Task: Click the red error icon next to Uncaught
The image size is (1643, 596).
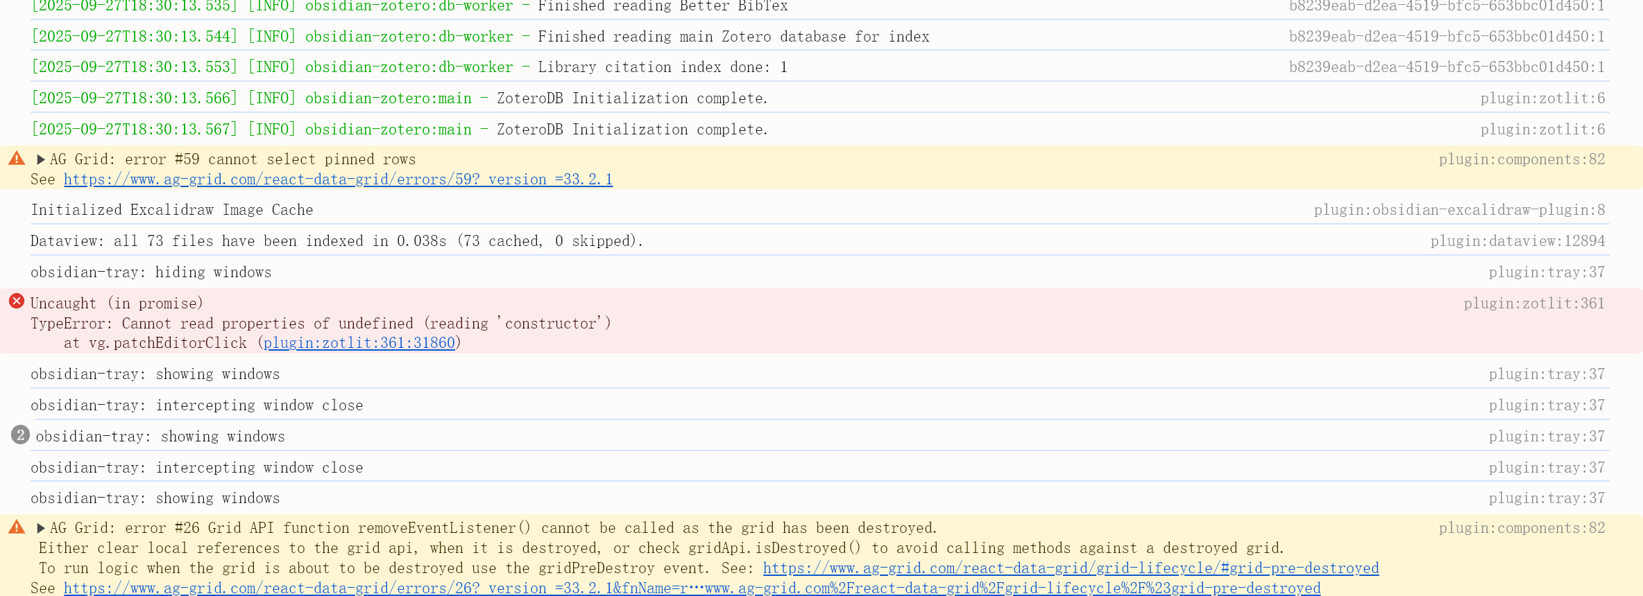Action: [17, 301]
